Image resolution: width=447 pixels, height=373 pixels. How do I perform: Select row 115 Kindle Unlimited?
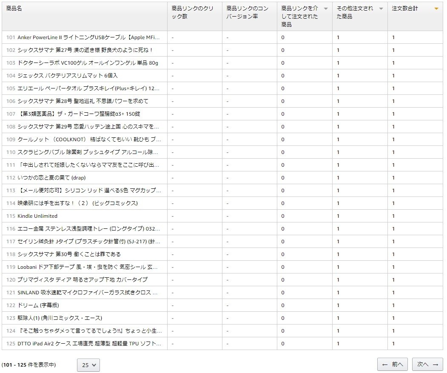coord(222,216)
